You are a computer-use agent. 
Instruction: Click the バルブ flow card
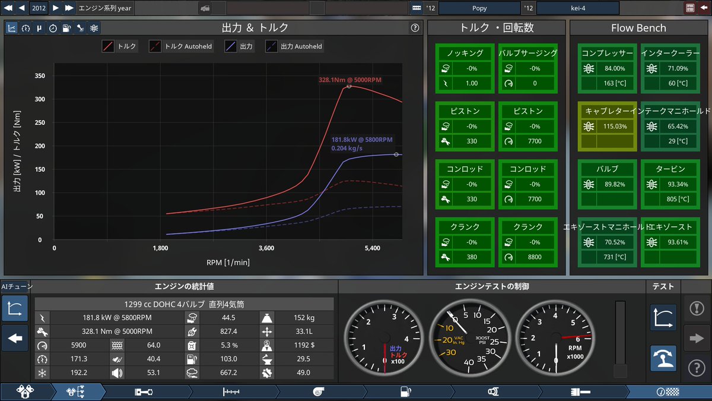click(606, 184)
